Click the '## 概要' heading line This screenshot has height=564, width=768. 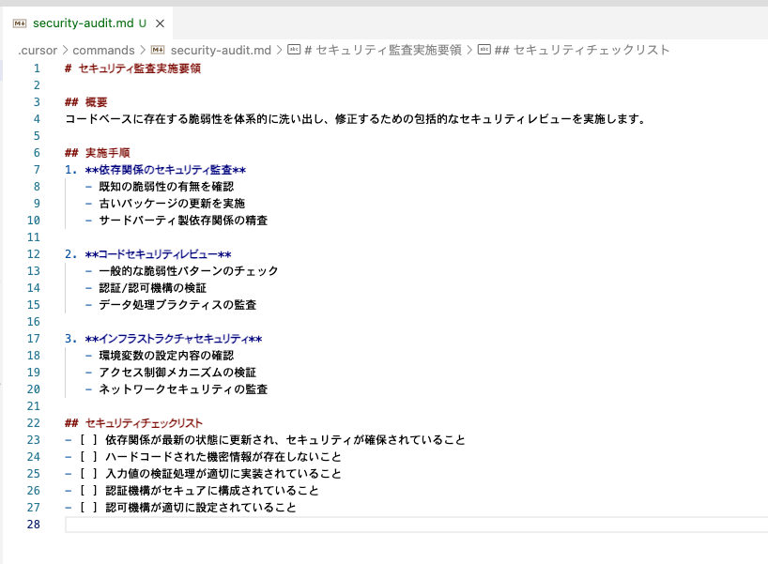(x=85, y=102)
